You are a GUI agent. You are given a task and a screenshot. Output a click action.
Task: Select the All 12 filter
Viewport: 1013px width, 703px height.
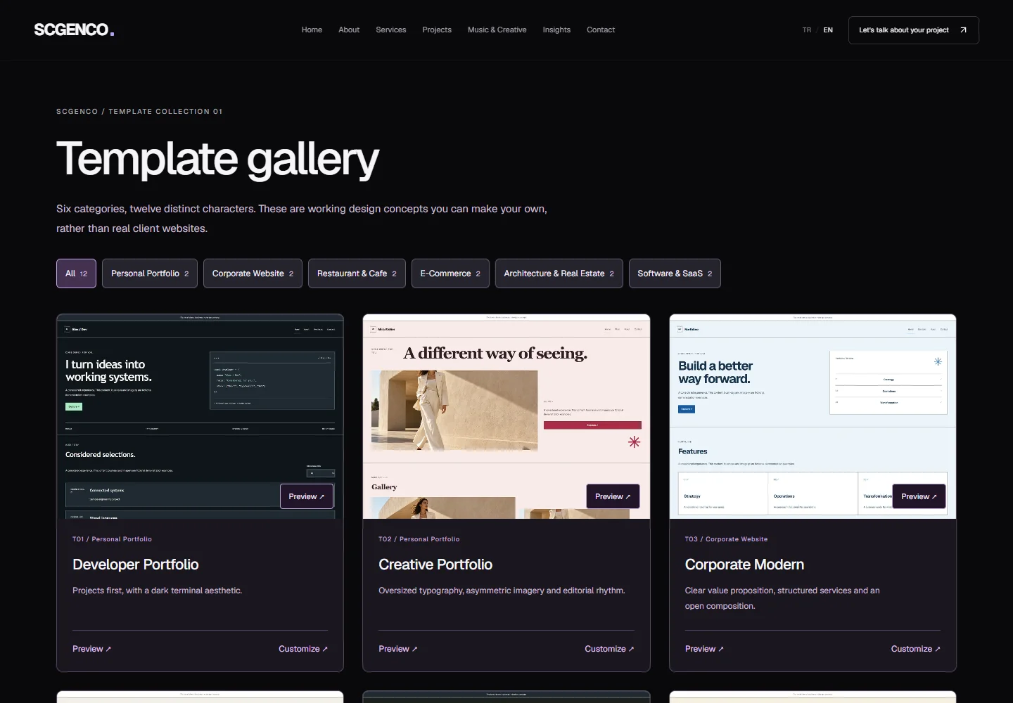tap(76, 273)
